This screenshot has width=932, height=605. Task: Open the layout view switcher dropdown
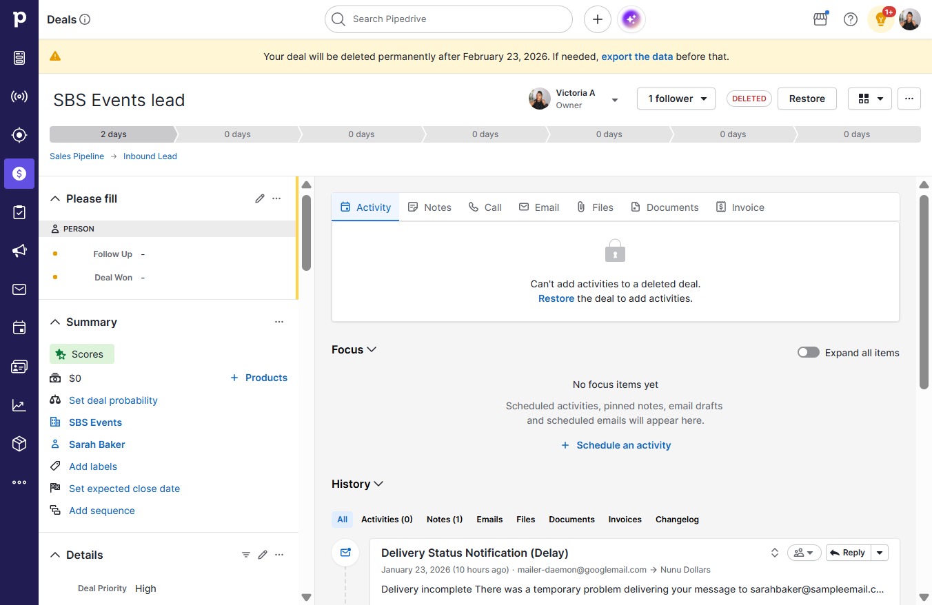tap(870, 99)
